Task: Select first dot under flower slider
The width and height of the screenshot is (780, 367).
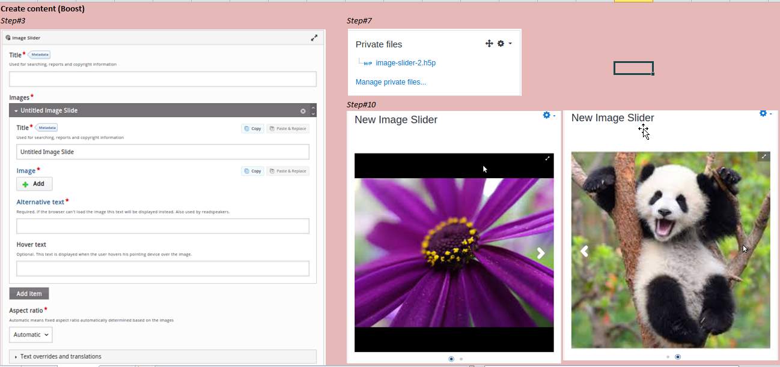Action: point(451,359)
